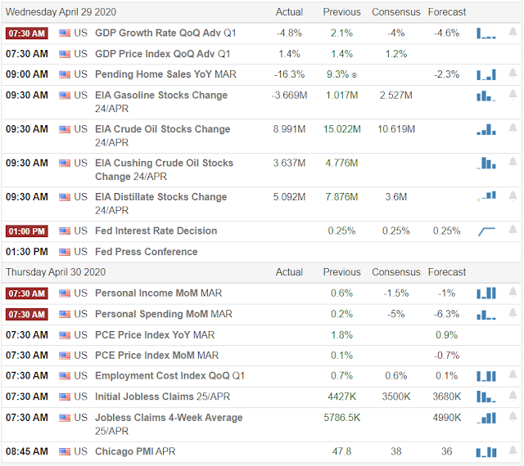Open the GDP Price Index QoQ Adv link
This screenshot has height=466, width=524.
coord(162,54)
